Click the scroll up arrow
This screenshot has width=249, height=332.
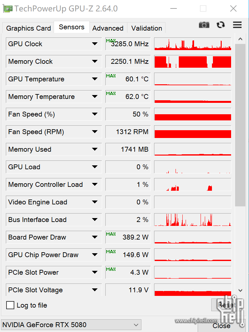pos(240,39)
